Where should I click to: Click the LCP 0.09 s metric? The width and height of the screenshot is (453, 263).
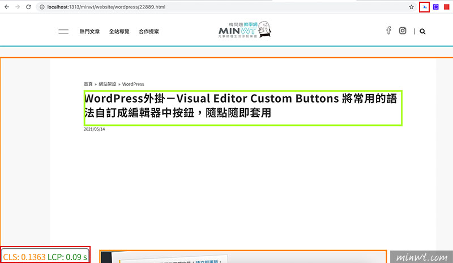(x=67, y=257)
